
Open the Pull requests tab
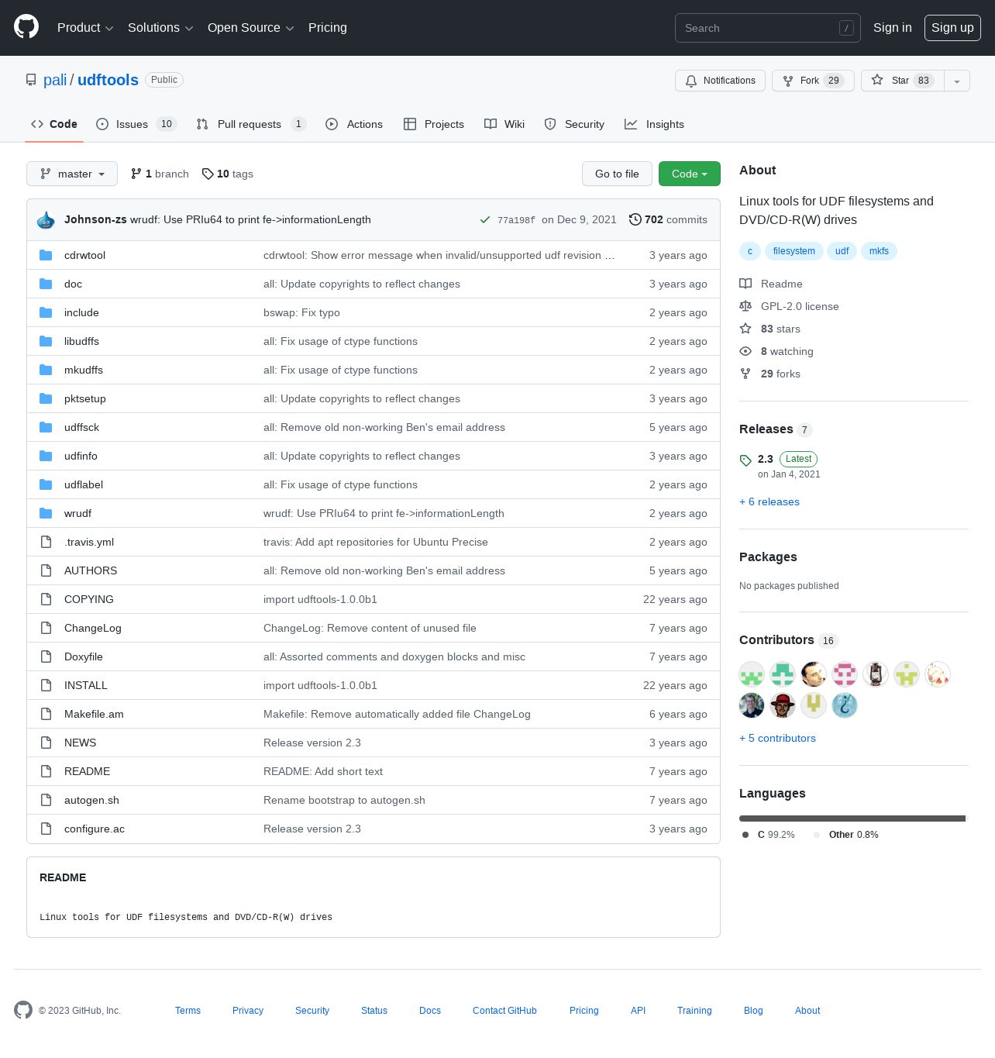tap(251, 124)
